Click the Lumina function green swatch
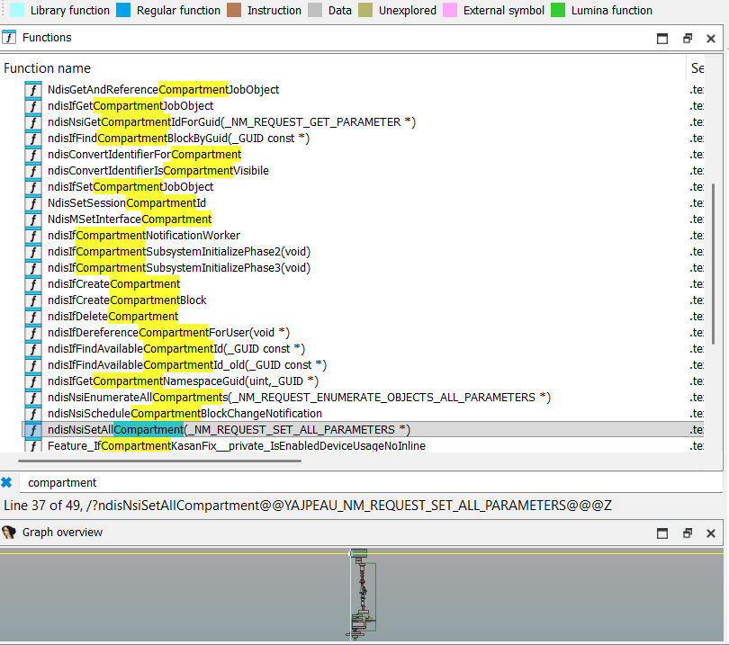 tap(557, 11)
